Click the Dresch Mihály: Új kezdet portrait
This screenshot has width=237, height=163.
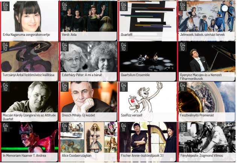88,97
